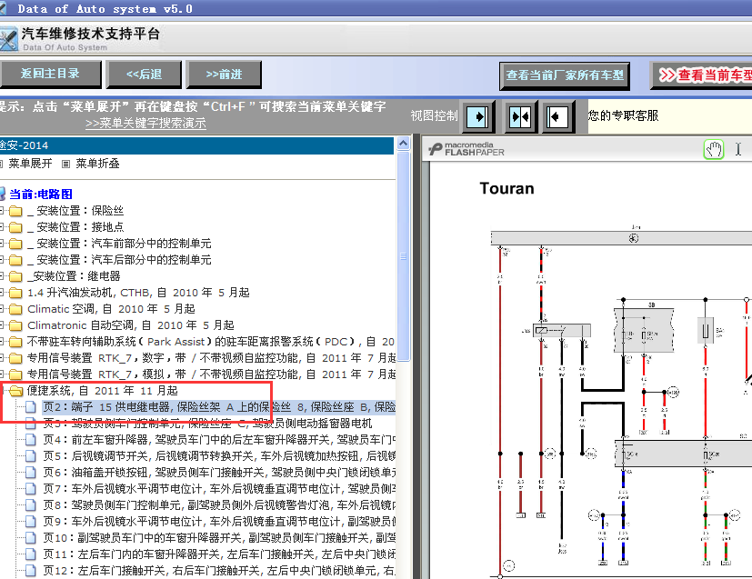Viewport: 752px width, 579px height.
Task: Click the Macromedia FlashPaper logo
Action: coord(466,148)
